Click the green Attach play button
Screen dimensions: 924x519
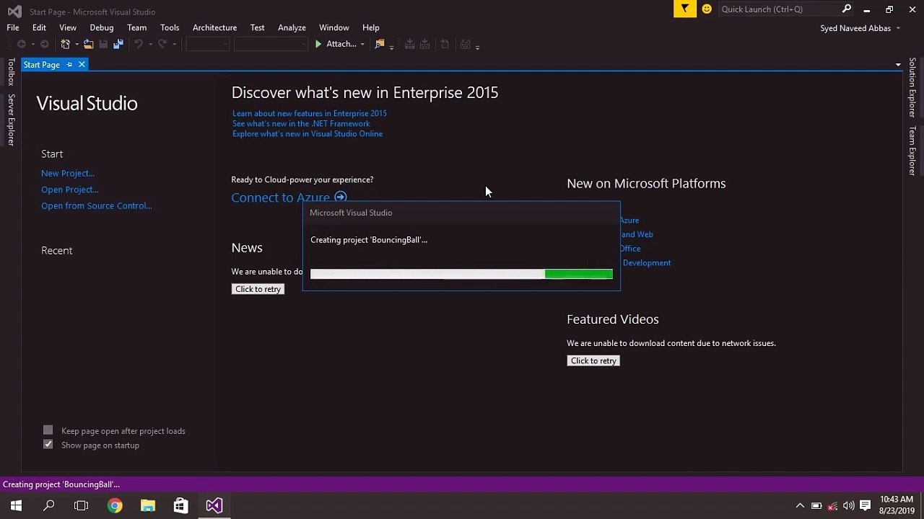pyautogui.click(x=318, y=45)
